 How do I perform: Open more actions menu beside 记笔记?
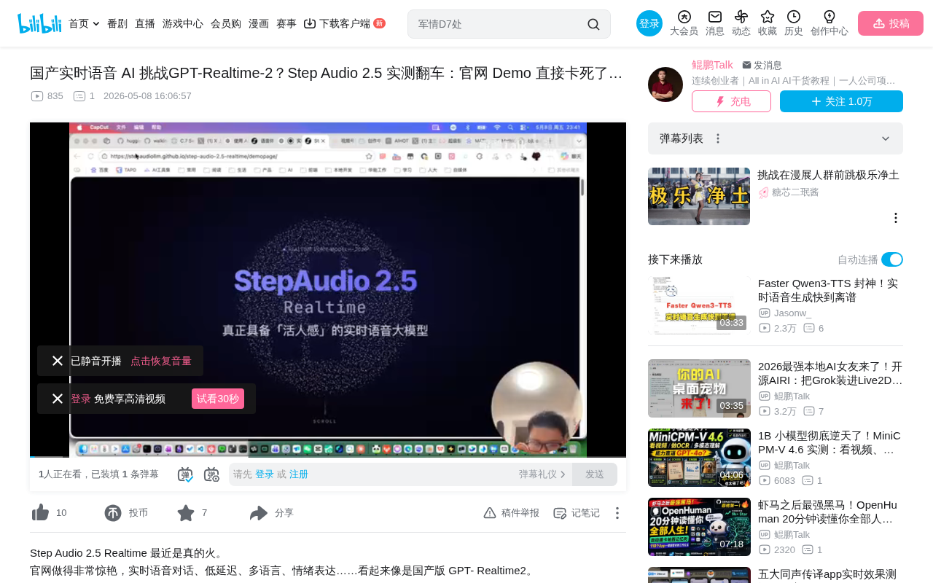617,513
